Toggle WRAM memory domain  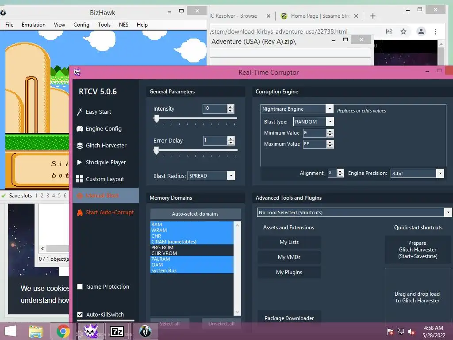[192, 230]
